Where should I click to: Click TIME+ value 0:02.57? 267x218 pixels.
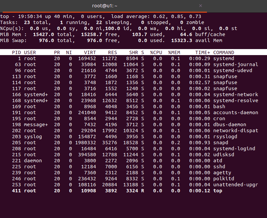coord(200,82)
